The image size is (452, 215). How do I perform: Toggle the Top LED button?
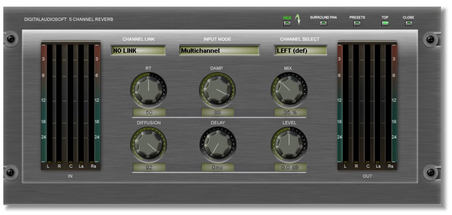click(x=385, y=23)
